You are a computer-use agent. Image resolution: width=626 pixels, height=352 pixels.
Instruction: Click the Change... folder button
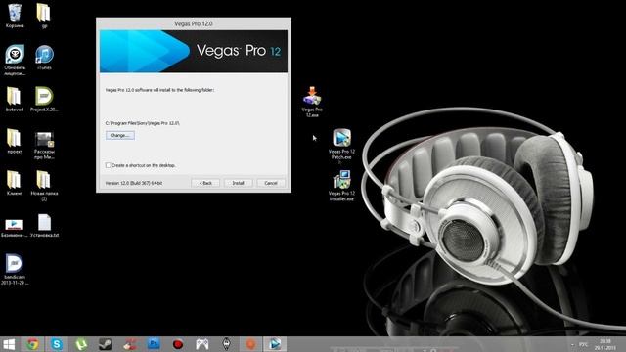(x=120, y=135)
